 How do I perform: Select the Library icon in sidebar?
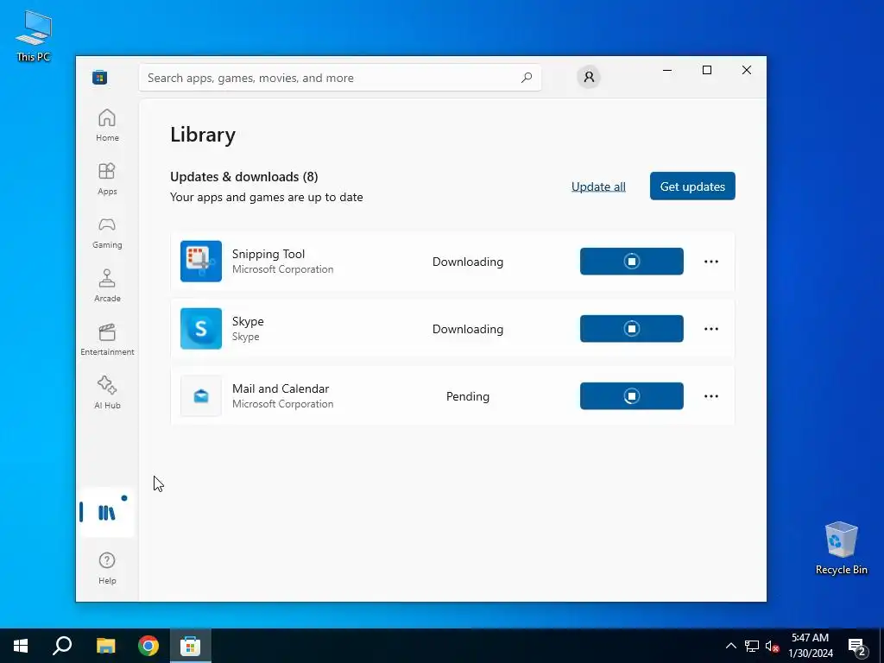tap(107, 513)
